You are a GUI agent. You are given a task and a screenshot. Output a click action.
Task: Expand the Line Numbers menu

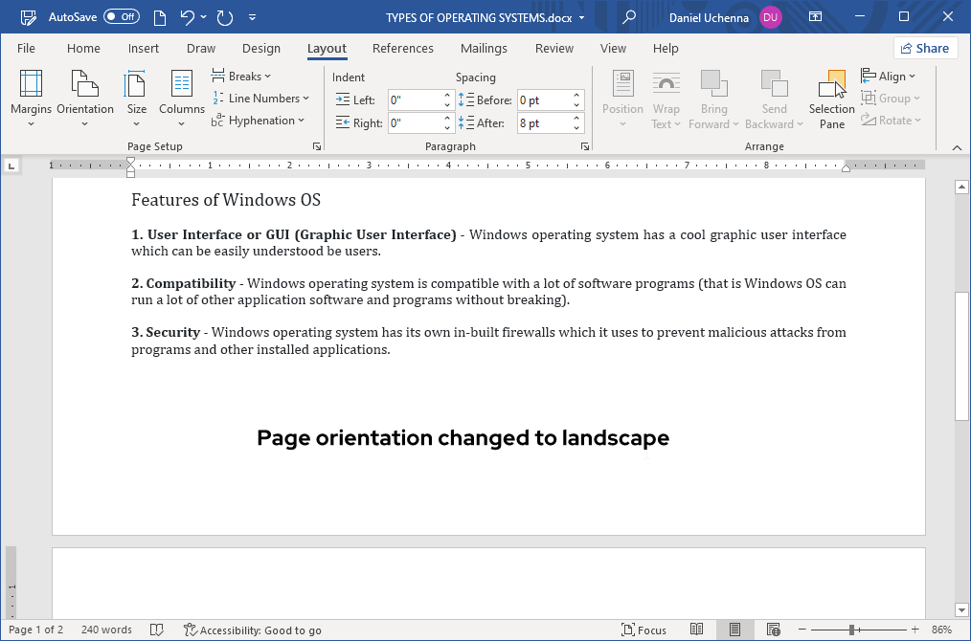coord(261,98)
